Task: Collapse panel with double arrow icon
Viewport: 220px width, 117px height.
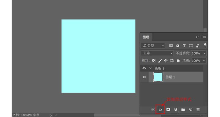Action: click(197, 37)
